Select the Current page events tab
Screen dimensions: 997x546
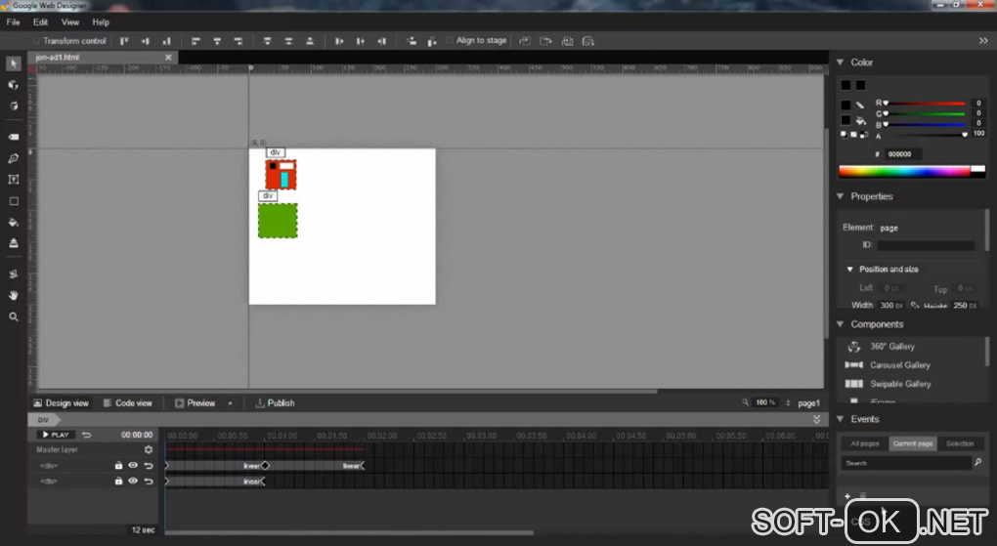click(x=913, y=443)
